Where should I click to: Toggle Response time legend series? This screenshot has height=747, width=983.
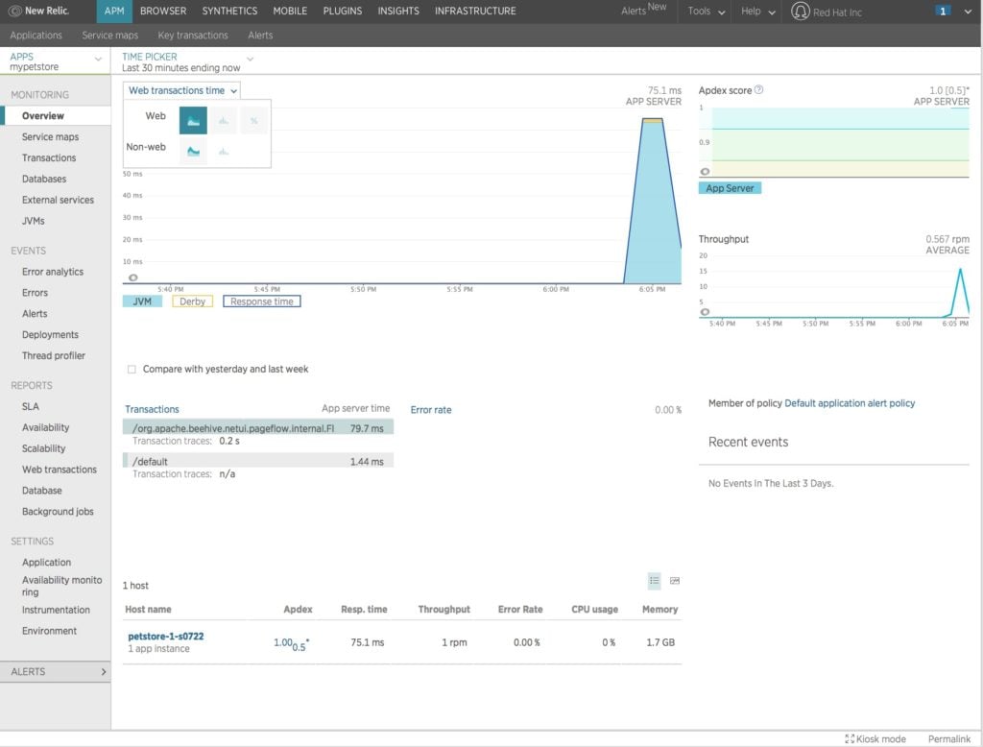(x=261, y=301)
